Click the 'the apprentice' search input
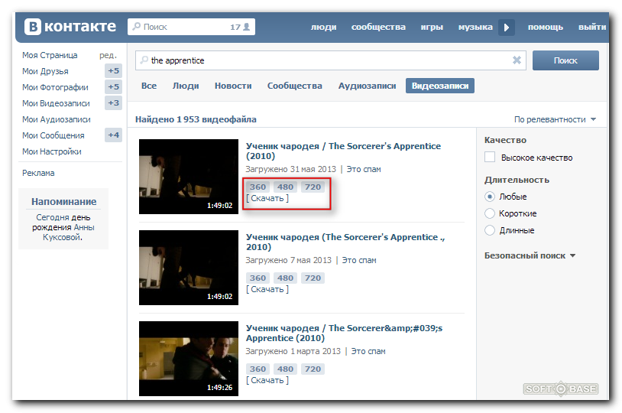Screen dimensions: 622x413 [330, 60]
